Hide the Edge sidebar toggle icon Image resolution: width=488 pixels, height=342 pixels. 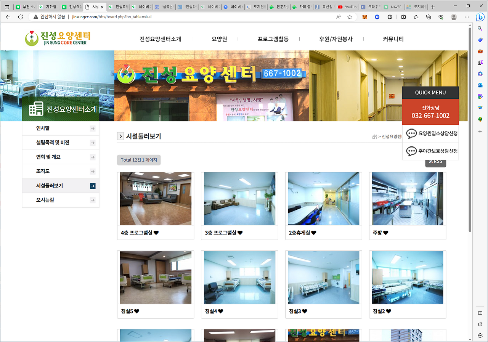pyautogui.click(x=480, y=313)
